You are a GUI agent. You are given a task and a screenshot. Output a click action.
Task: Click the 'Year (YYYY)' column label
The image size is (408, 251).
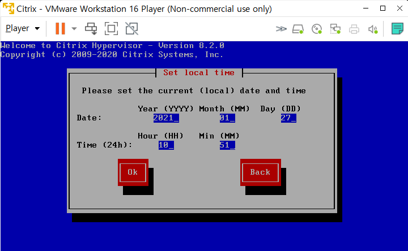165,109
